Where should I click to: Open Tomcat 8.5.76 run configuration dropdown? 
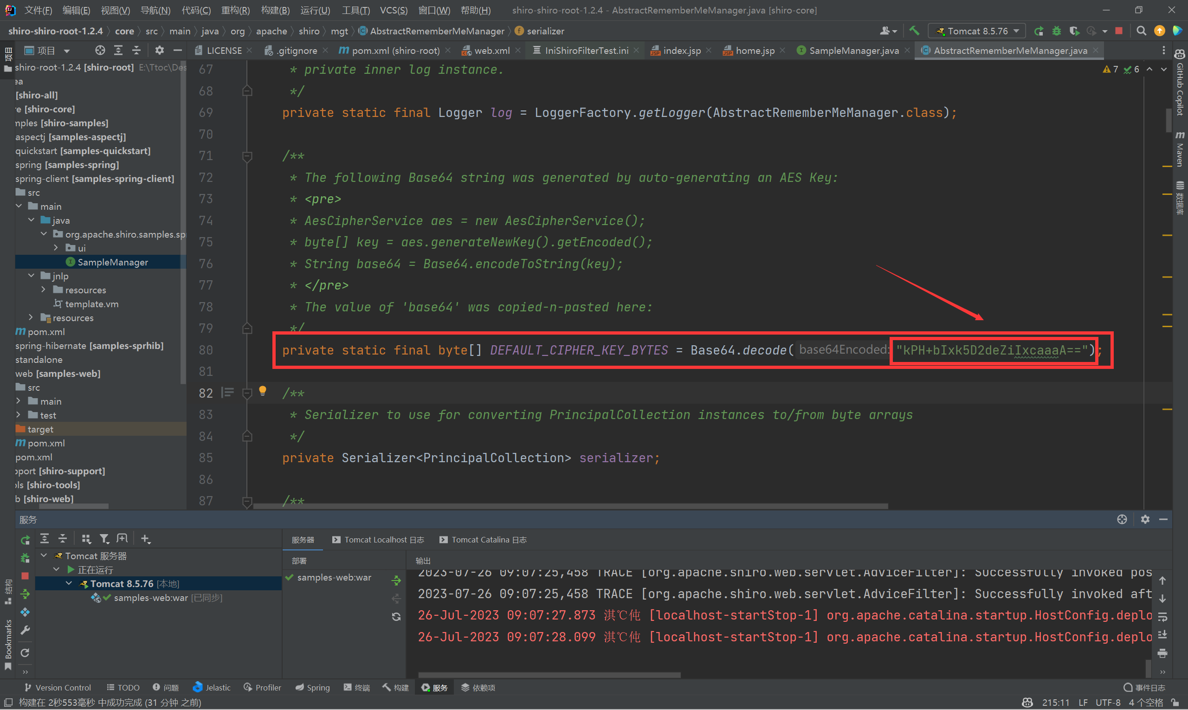[x=976, y=31]
